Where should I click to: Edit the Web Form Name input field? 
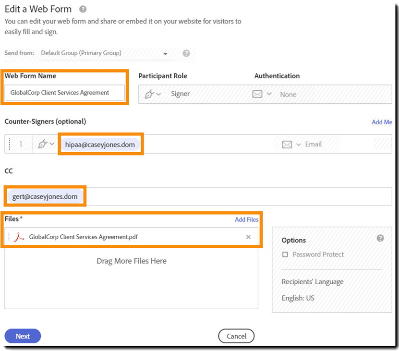[65, 92]
